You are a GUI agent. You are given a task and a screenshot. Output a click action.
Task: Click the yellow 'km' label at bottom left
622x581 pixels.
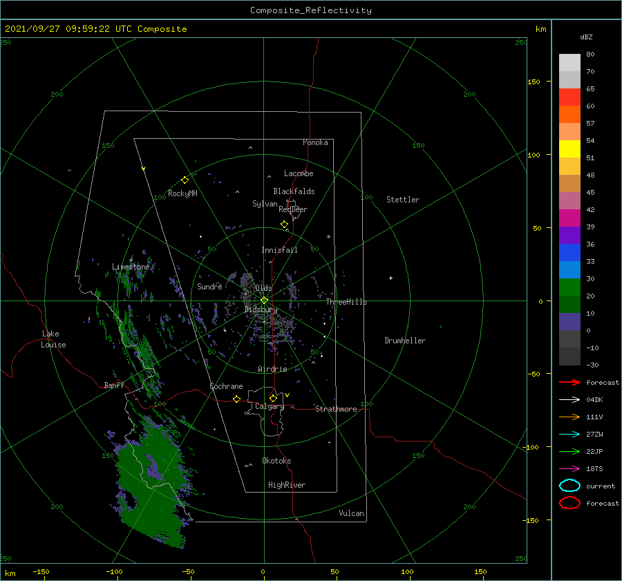point(10,573)
